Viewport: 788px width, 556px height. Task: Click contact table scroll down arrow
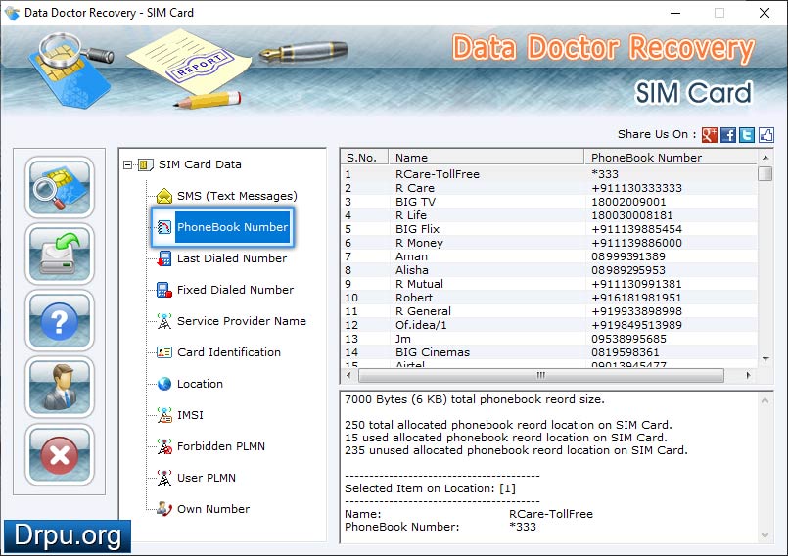point(765,359)
